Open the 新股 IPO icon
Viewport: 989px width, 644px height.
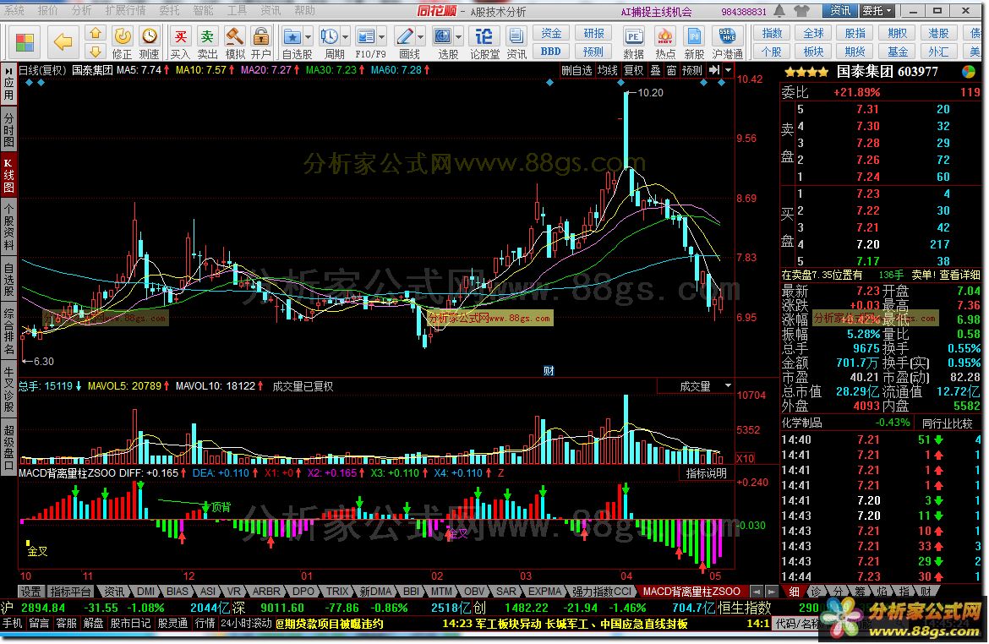click(695, 42)
